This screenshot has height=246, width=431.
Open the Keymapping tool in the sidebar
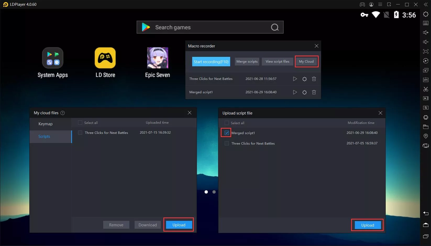pos(426,23)
